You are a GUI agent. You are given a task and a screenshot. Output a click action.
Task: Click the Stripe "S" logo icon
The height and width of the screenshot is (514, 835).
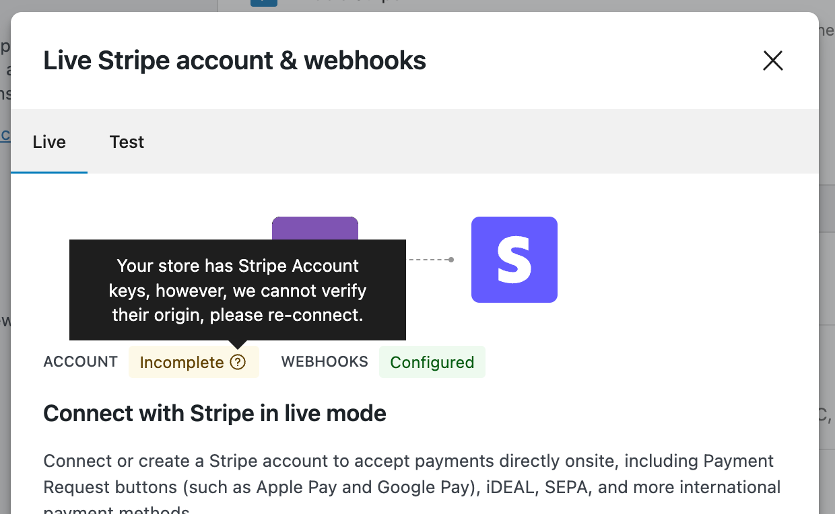(x=514, y=259)
